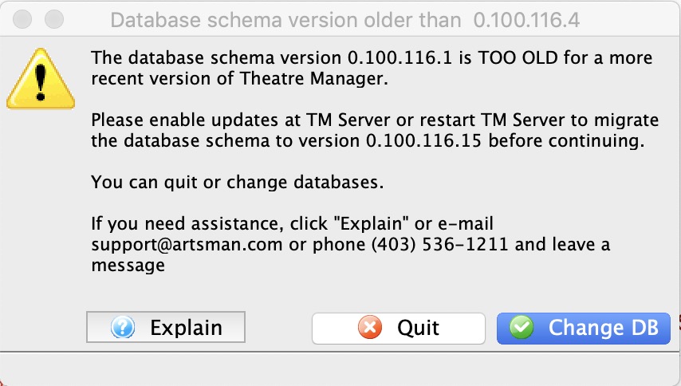Choose Change DB to switch databases
Viewport: 681px width, 386px height.
(583, 329)
